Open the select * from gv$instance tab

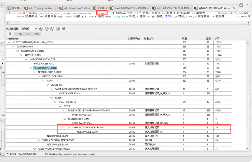(40, 8)
